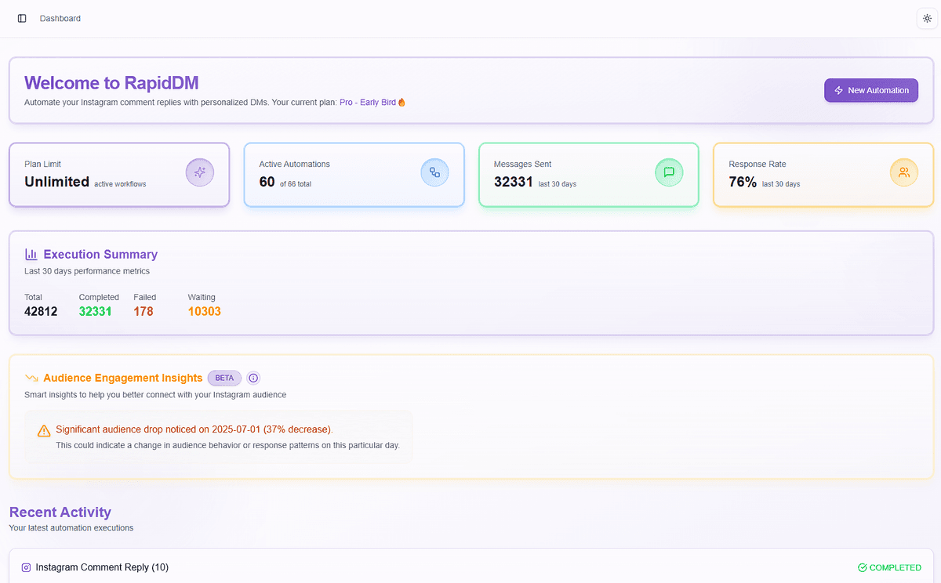941x583 pixels.
Task: Click the 'active workflows' label
Action: point(120,184)
